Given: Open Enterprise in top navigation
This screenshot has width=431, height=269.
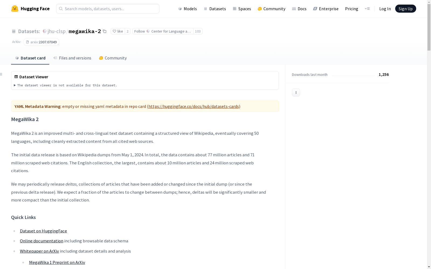Looking at the screenshot, I should point(326,9).
